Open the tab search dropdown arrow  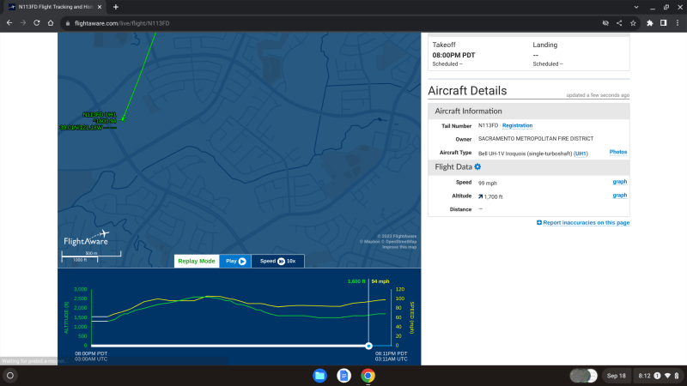636,7
